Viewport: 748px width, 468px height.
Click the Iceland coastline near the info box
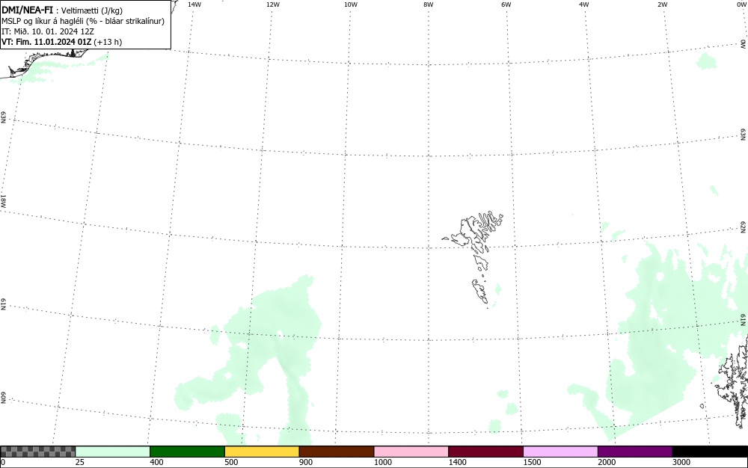(46, 63)
